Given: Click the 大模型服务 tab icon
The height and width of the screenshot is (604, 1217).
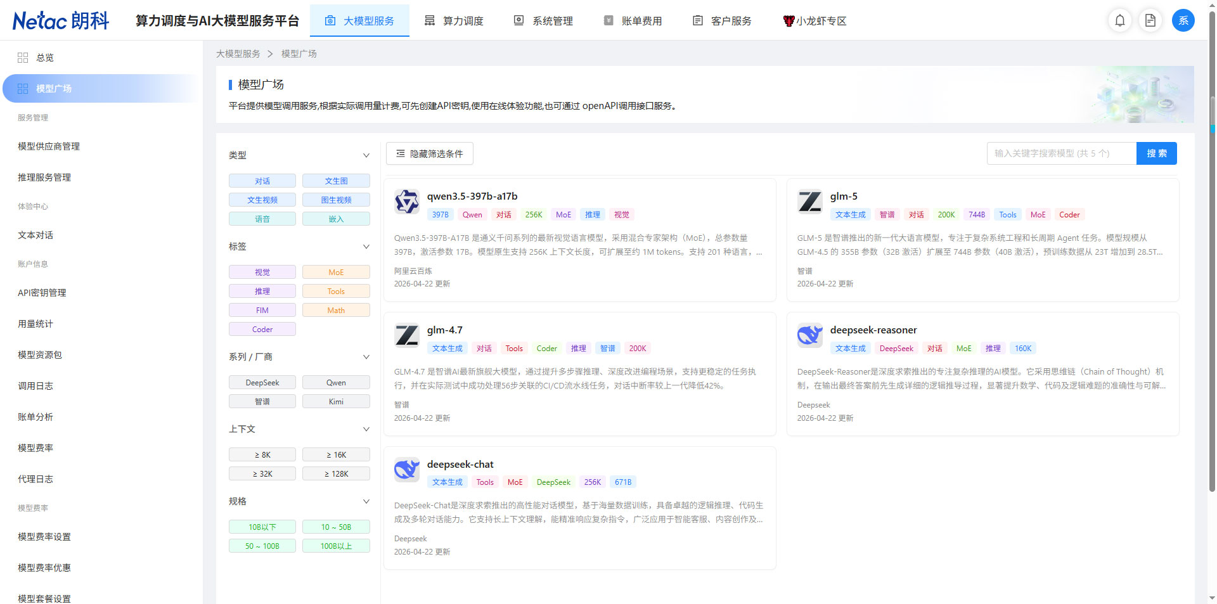Looking at the screenshot, I should point(330,21).
